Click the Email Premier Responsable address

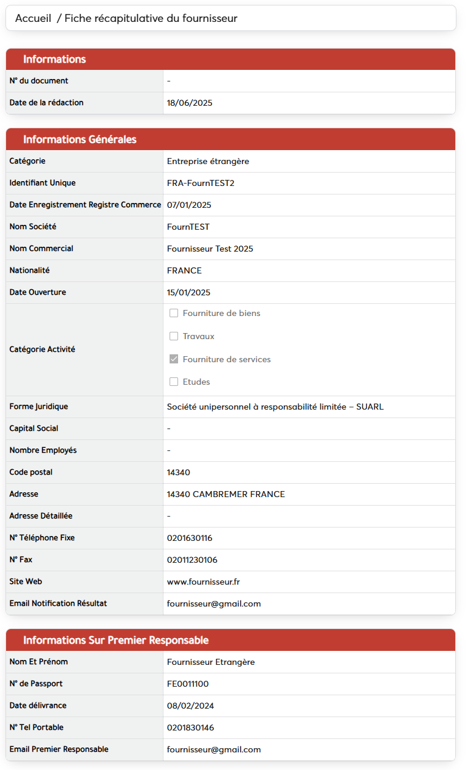click(213, 749)
